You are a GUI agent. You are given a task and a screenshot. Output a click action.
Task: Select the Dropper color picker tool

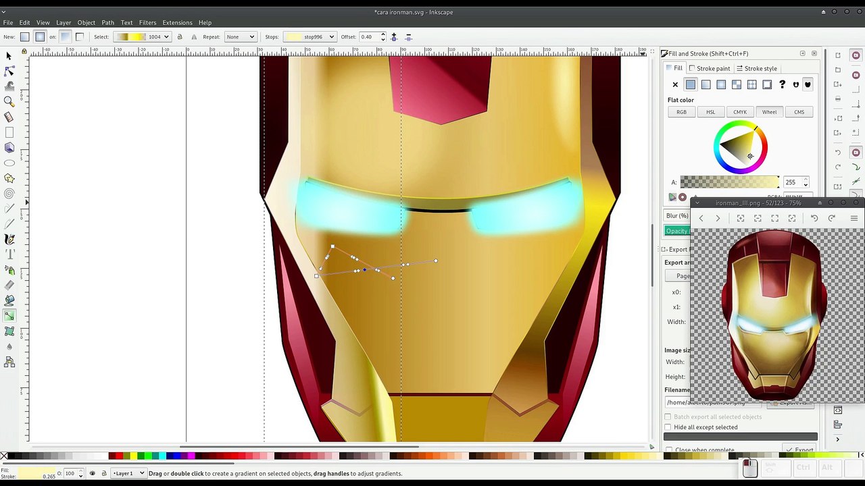(9, 347)
